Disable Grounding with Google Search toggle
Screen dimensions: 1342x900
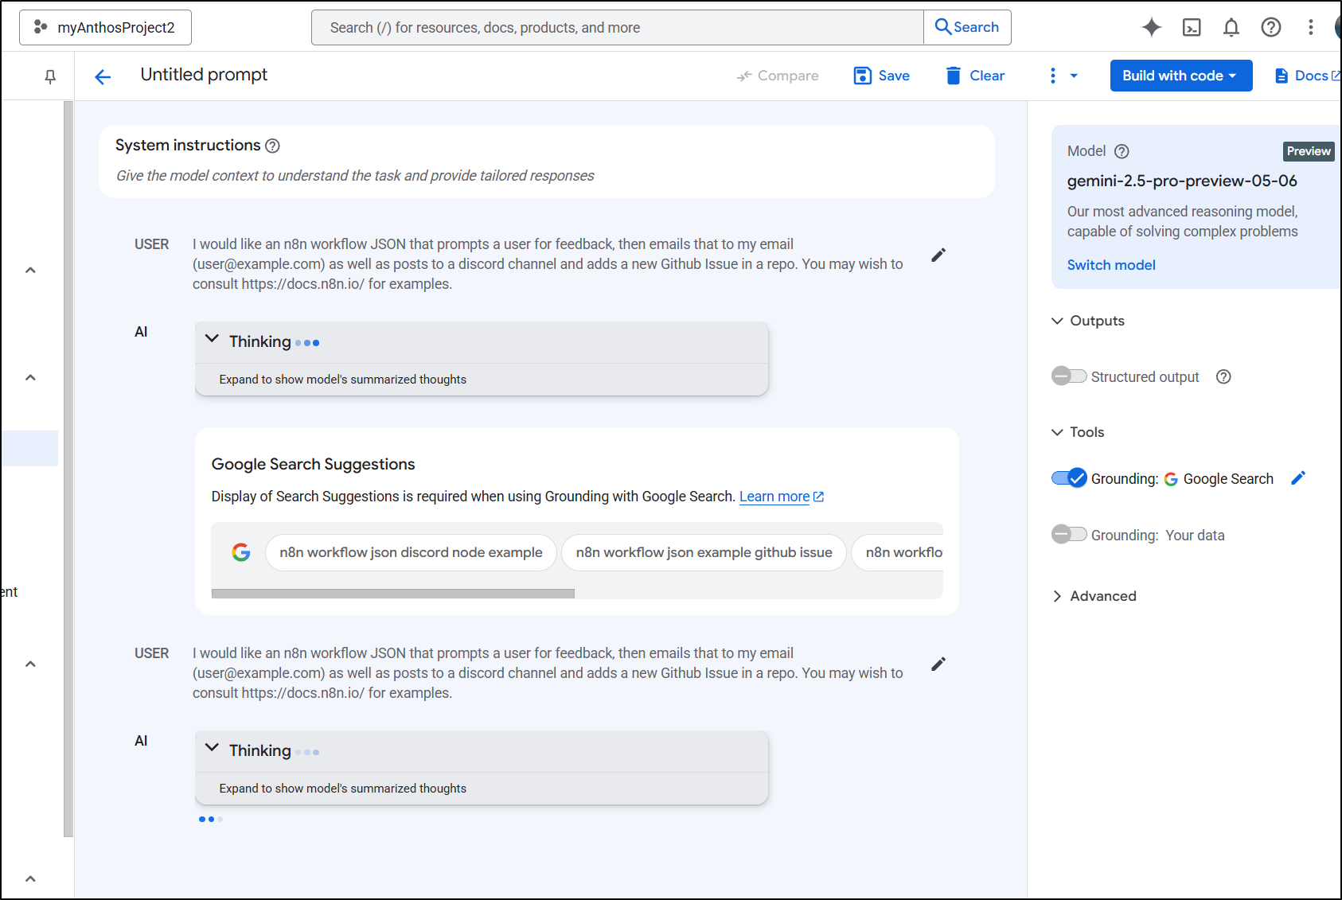1069,478
